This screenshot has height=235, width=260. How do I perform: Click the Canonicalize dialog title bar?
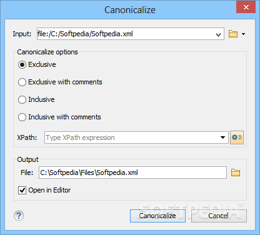130,9
